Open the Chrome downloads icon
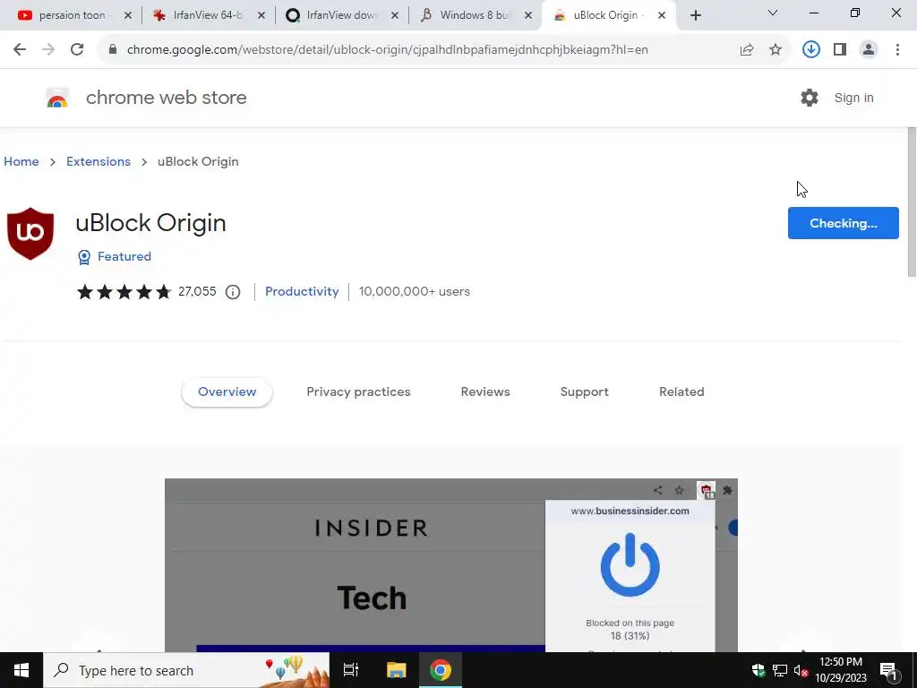Viewport: 917px width, 688px height. coord(811,50)
